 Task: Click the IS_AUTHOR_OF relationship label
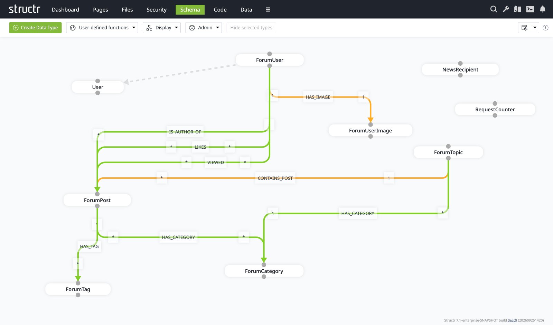pyautogui.click(x=185, y=132)
